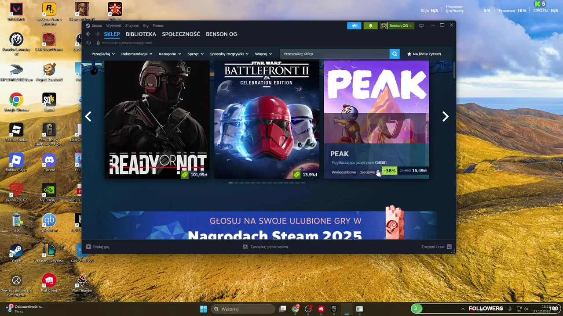Select the SKLEP tab
563x316 pixels.
112,34
